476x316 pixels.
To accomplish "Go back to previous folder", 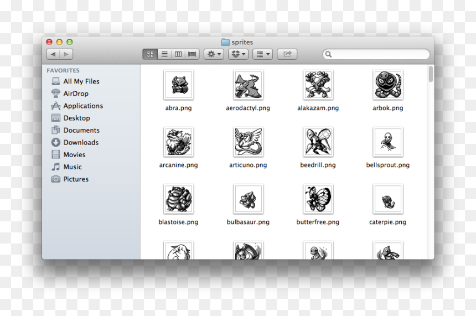I will [53, 54].
